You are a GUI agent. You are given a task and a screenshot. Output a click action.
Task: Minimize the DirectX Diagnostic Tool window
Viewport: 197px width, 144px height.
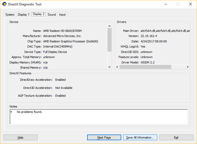[x=166, y=4]
